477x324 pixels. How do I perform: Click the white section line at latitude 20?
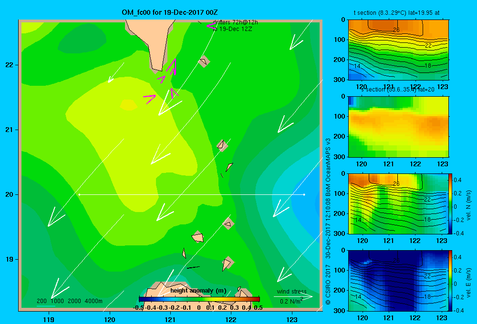(x=192, y=194)
